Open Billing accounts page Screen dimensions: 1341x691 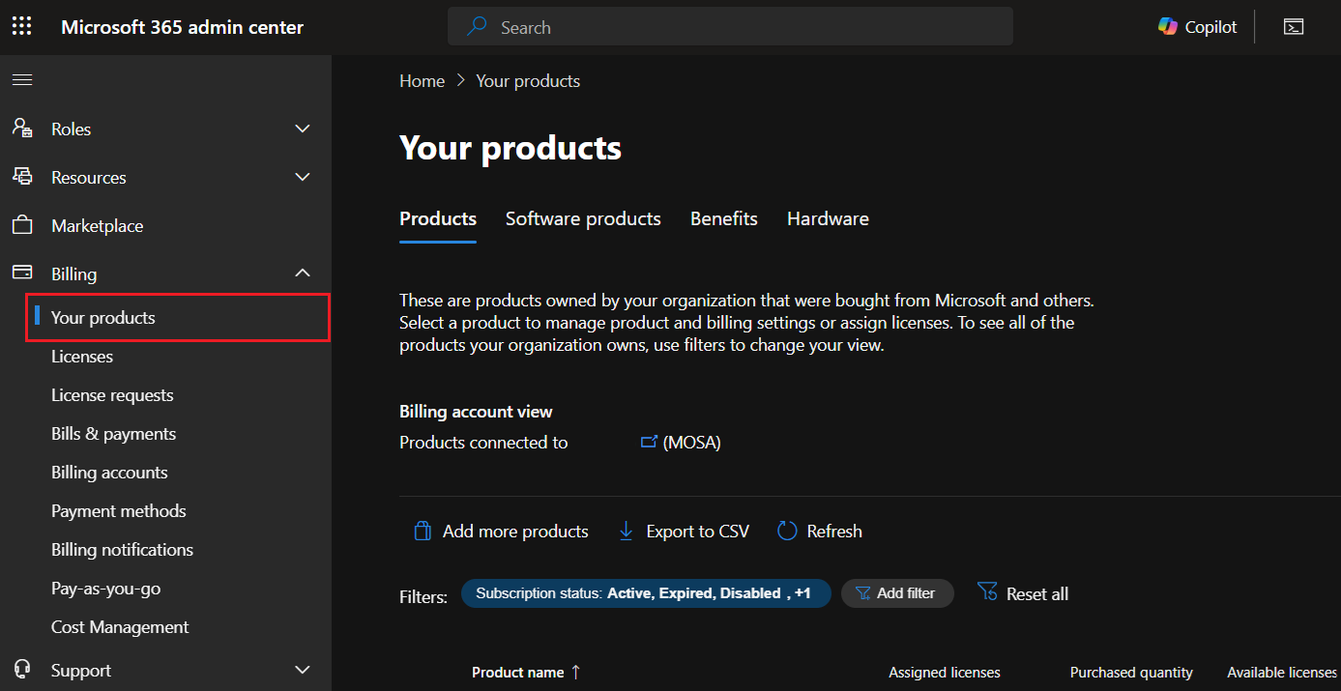coord(109,473)
